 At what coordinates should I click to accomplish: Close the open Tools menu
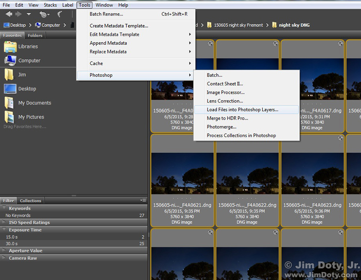[x=85, y=5]
